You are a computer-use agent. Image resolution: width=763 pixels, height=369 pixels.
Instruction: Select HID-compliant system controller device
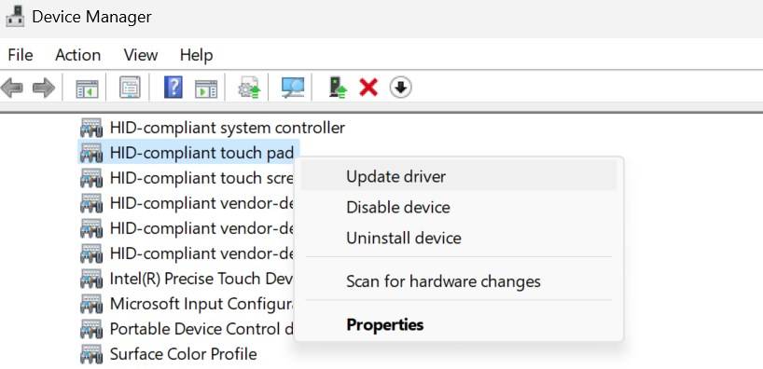pos(228,128)
